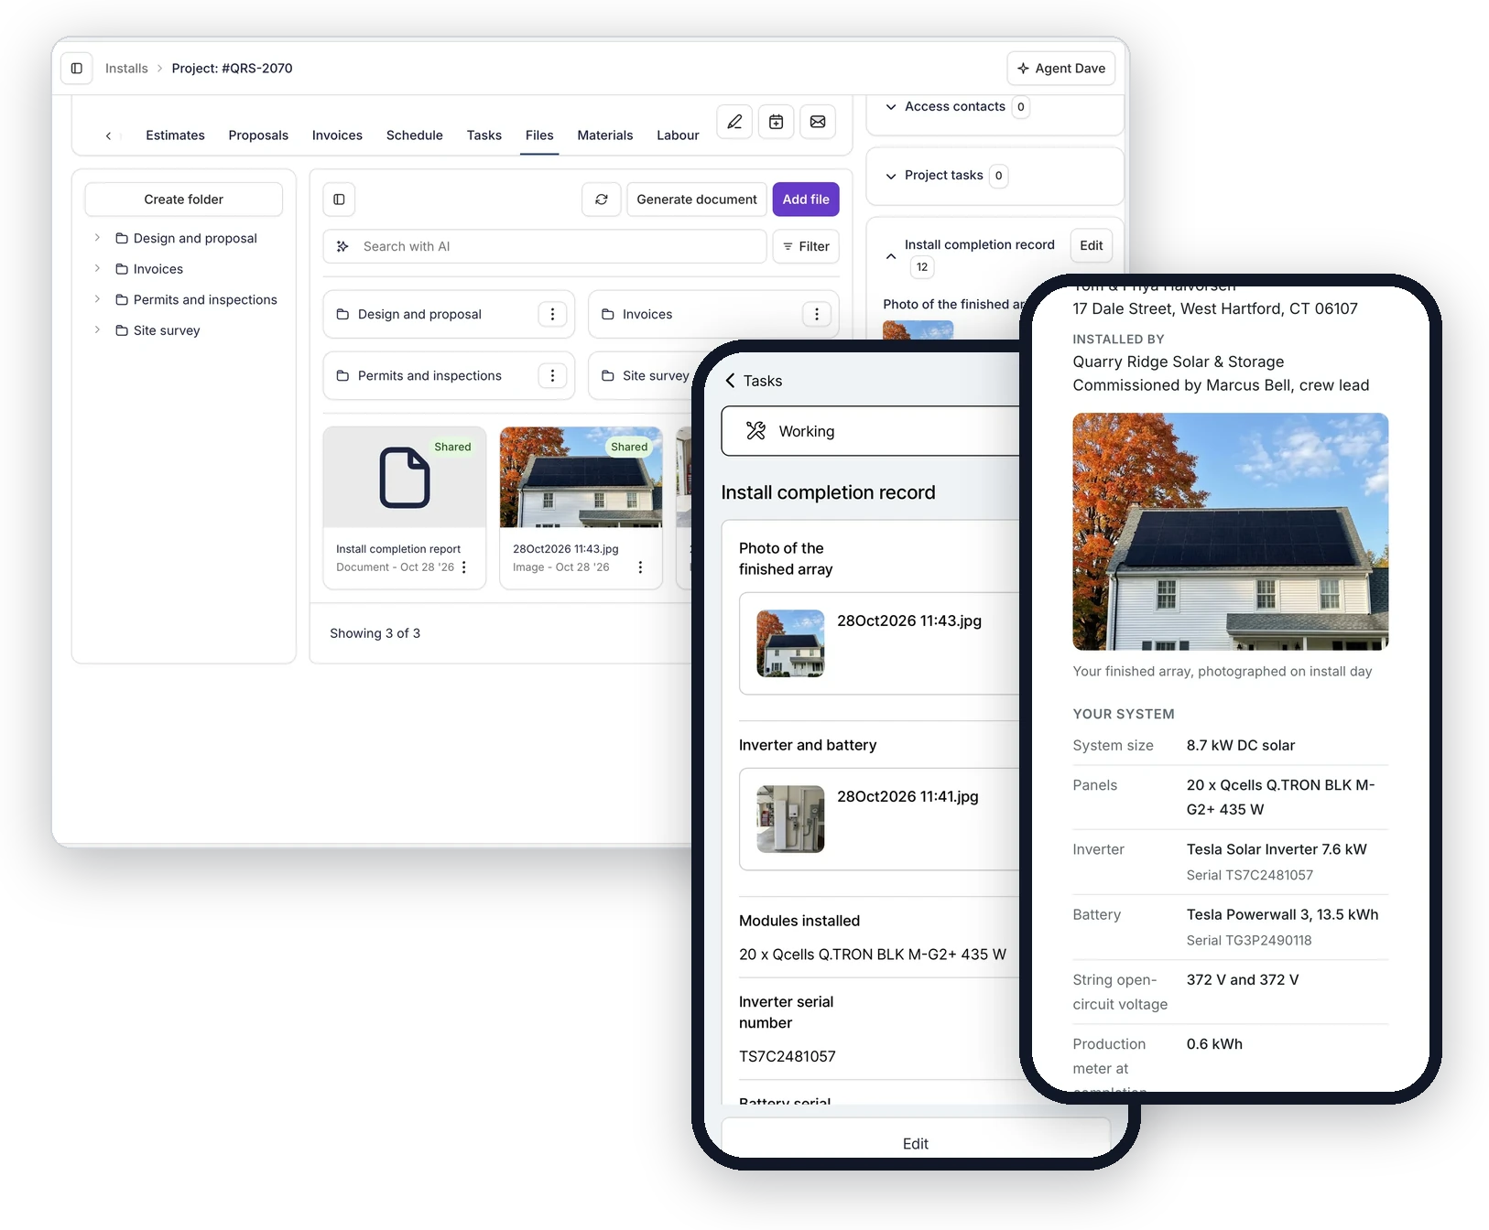Open the calendar add icon in project toolbar
The width and height of the screenshot is (1489, 1230).
tap(776, 122)
